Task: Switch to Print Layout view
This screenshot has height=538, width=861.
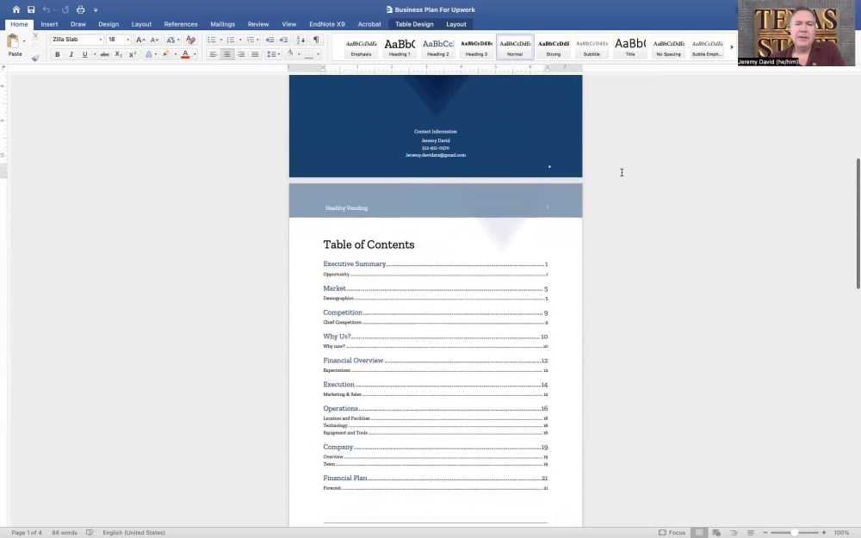Action: (x=699, y=533)
